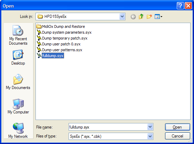Select Dump system parameters.syx file
194x144 pixels.
(x=64, y=32)
